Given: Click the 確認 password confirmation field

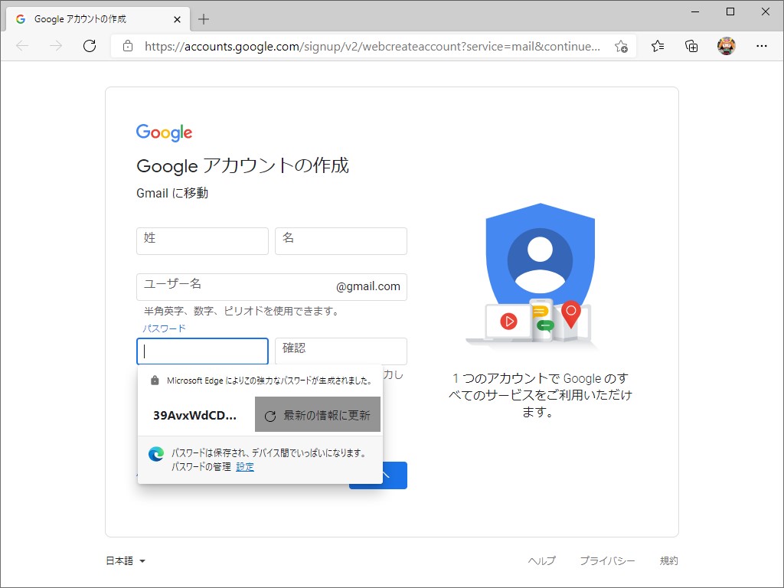Looking at the screenshot, I should tap(341, 351).
